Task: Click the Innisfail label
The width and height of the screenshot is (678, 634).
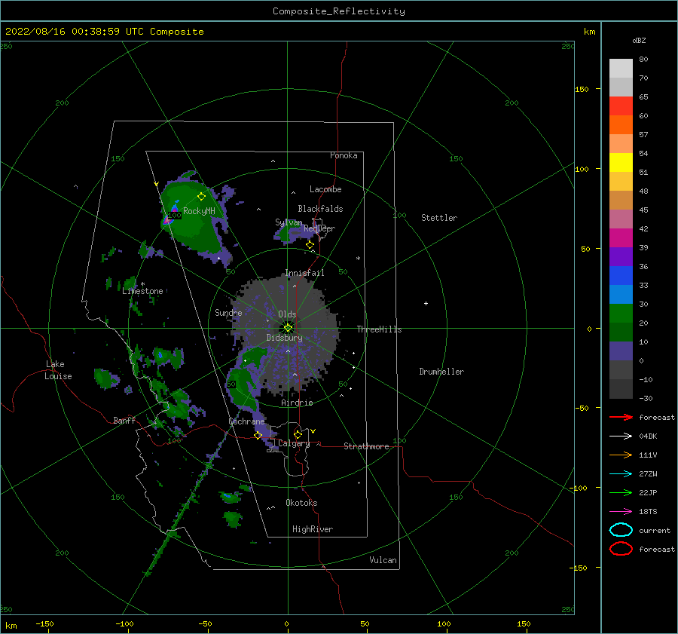Action: click(x=304, y=273)
